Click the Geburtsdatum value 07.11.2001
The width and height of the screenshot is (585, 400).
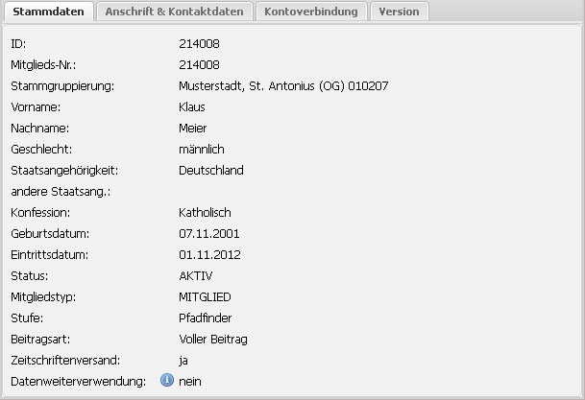coord(209,234)
